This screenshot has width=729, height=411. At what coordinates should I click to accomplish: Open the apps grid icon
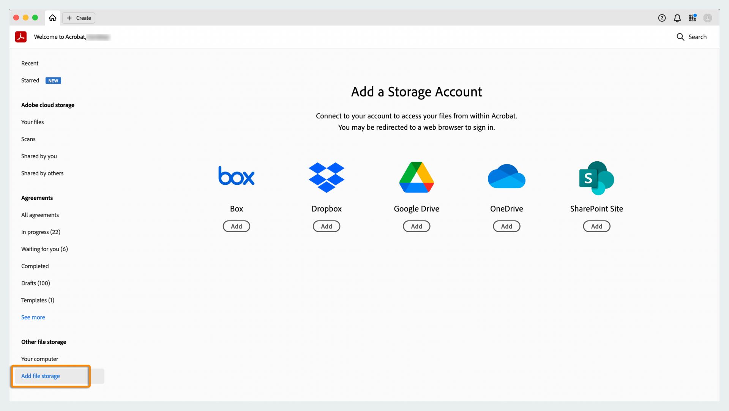point(693,18)
